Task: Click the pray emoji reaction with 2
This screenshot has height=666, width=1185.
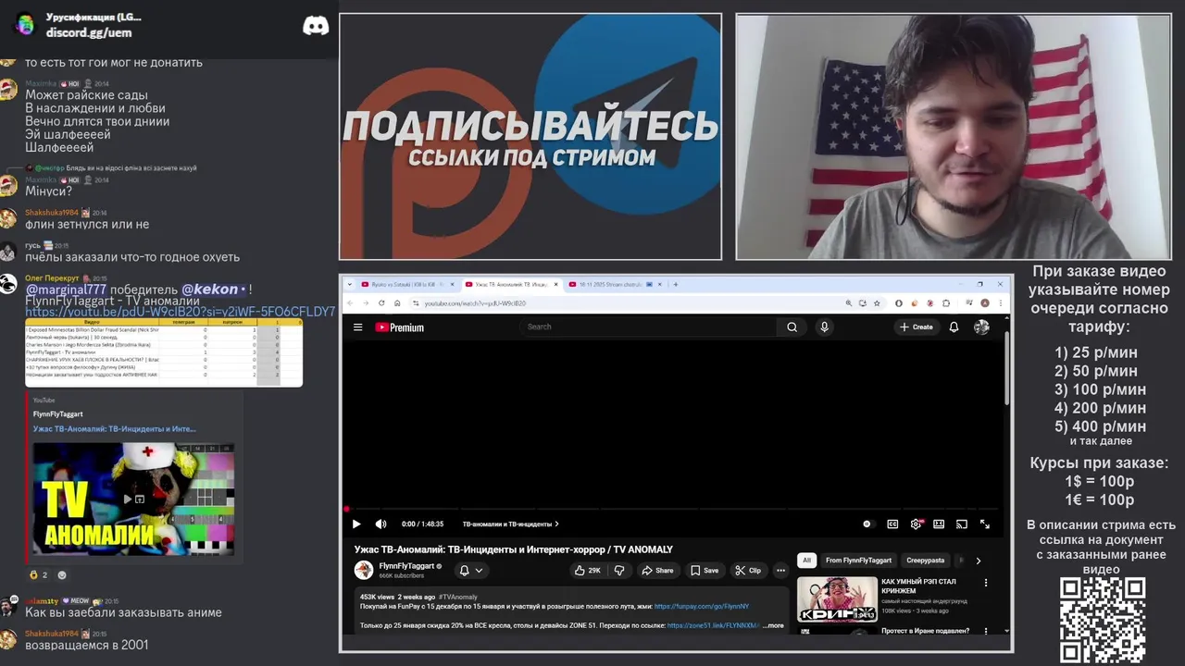Action: [38, 574]
